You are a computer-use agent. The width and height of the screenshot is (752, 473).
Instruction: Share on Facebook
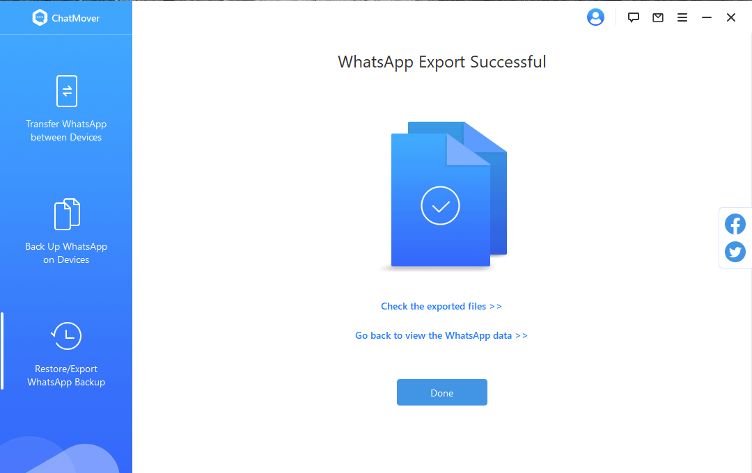tap(735, 224)
